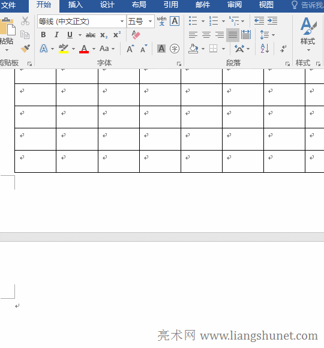324x348 pixels.
Task: Click the Grow Font icon
Action: click(130, 49)
